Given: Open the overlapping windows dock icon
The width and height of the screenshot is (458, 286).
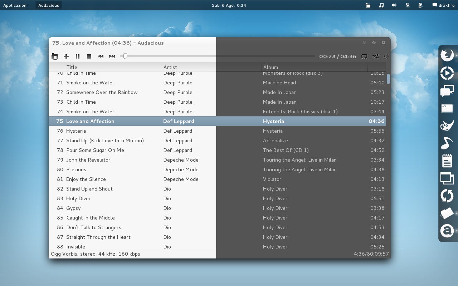Looking at the screenshot, I should [x=447, y=178].
